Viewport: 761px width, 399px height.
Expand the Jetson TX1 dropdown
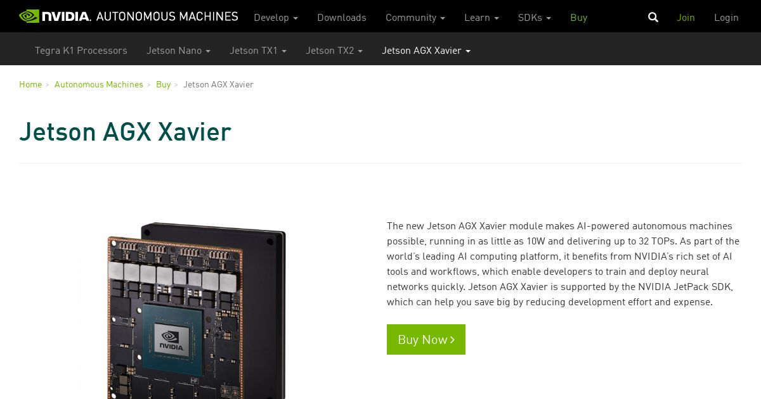tap(258, 50)
